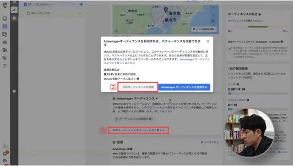Open the All tools hamburger menu

click(x=5, y=66)
